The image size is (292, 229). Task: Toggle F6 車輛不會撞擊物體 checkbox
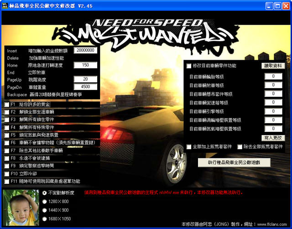click(7, 143)
